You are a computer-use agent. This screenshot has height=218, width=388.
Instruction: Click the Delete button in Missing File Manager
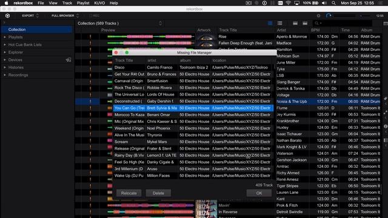coord(158,193)
